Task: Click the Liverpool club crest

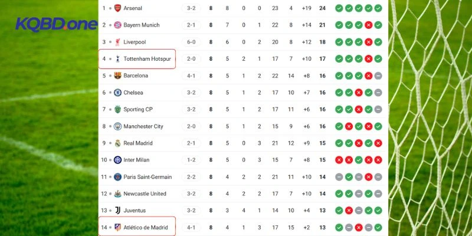Action: pos(117,42)
